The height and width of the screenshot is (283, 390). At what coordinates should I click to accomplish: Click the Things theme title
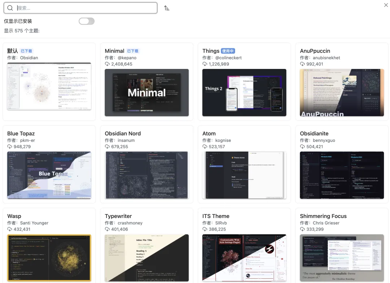(211, 51)
